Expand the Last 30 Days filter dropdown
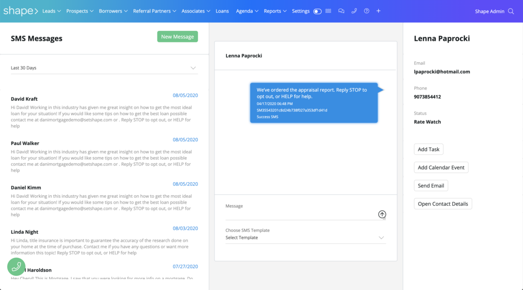The width and height of the screenshot is (523, 290). coord(104,68)
